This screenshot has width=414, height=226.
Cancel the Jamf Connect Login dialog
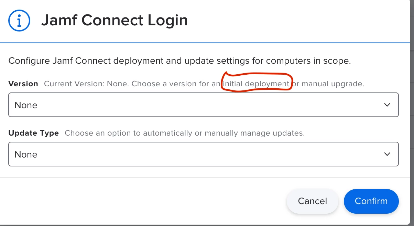(x=313, y=201)
